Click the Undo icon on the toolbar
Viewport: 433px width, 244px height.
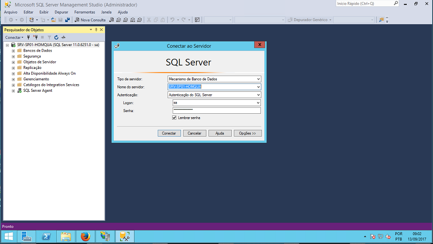pos(171,19)
